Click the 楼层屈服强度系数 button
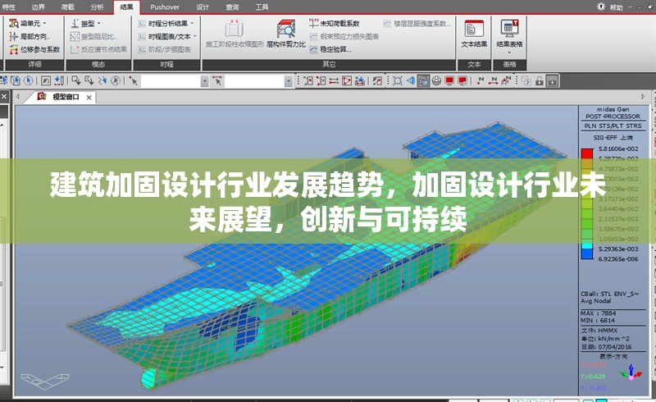656x402 pixels. coord(417,24)
